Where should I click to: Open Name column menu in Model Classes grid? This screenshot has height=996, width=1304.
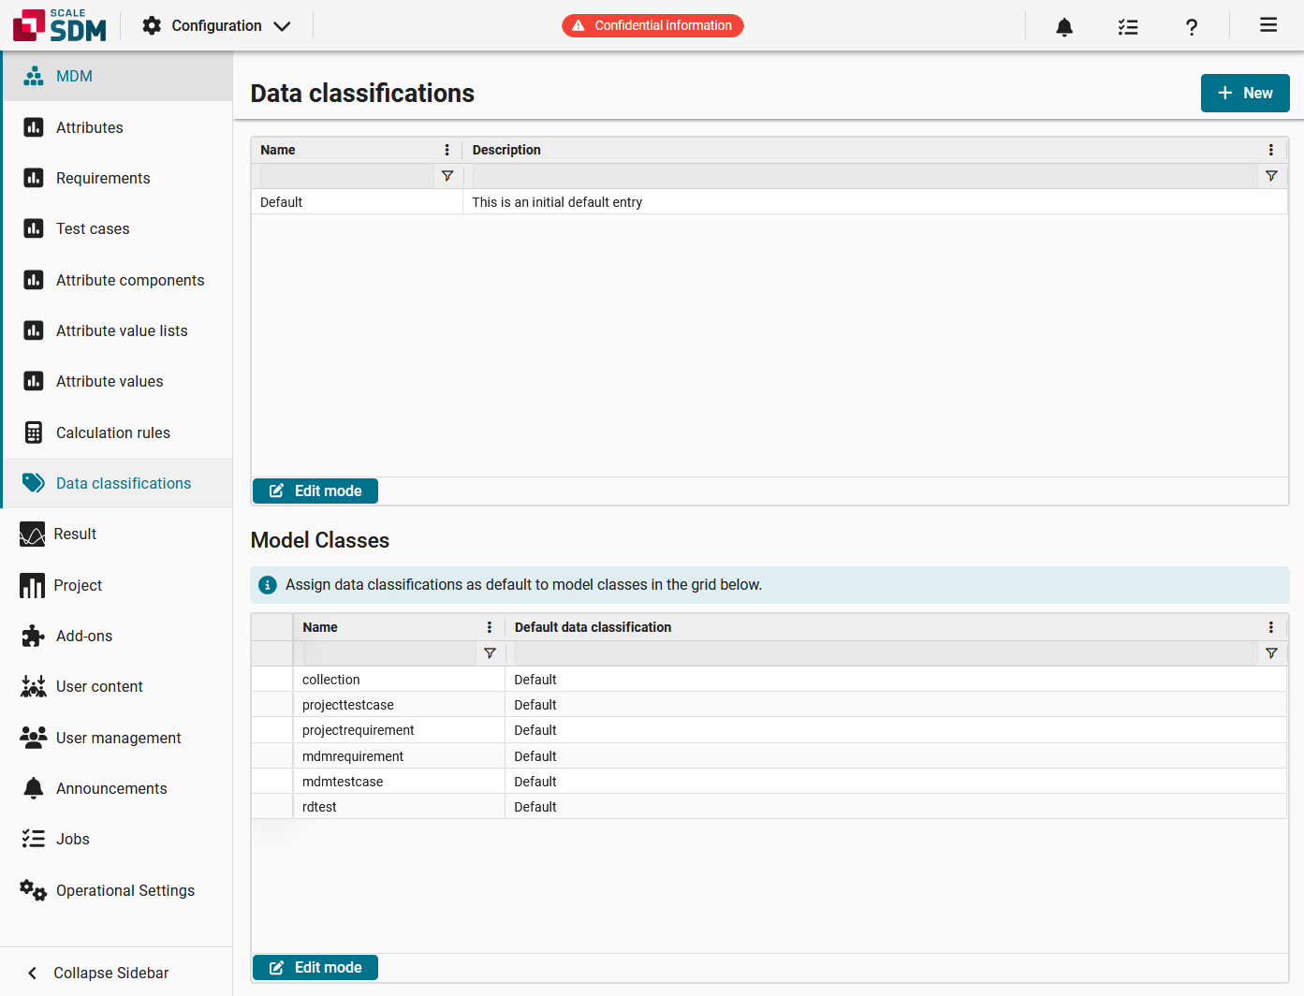tap(489, 627)
